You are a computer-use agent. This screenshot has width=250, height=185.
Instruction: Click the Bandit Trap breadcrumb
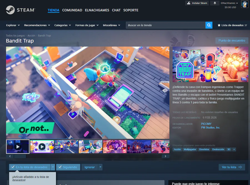pyautogui.click(x=44, y=36)
